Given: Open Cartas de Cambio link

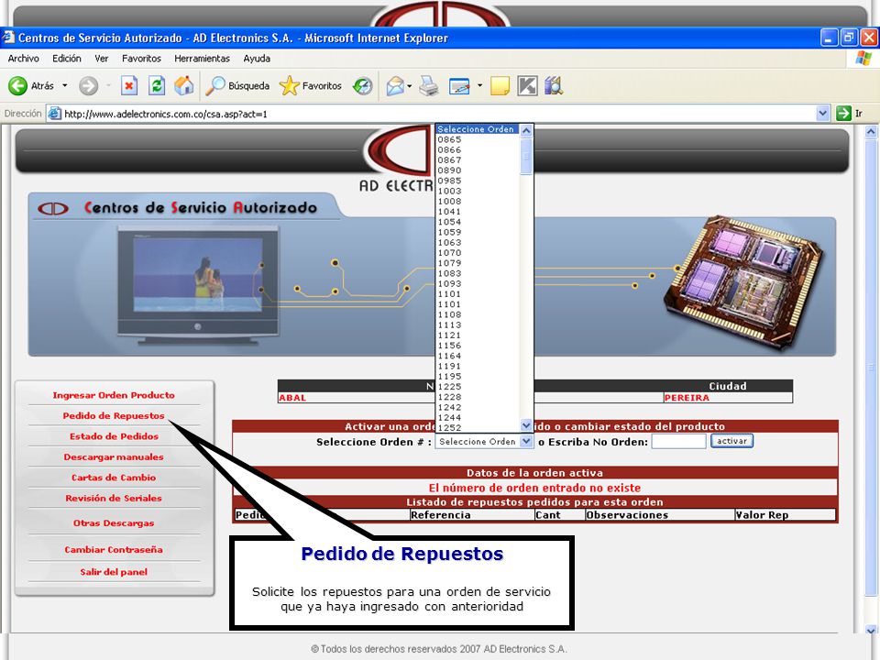Looking at the screenshot, I should [x=114, y=478].
